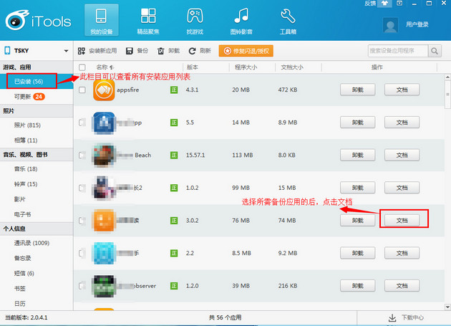Click 卸载 for the Beach app
This screenshot has height=326, width=451.
[x=357, y=155]
